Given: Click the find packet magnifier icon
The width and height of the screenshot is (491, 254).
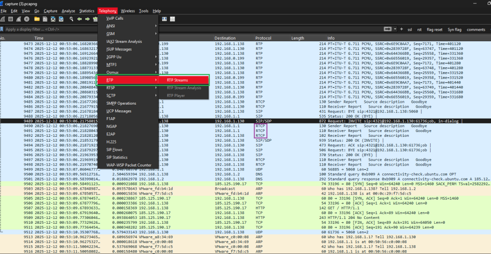Looking at the screenshot, I should click(x=71, y=19).
